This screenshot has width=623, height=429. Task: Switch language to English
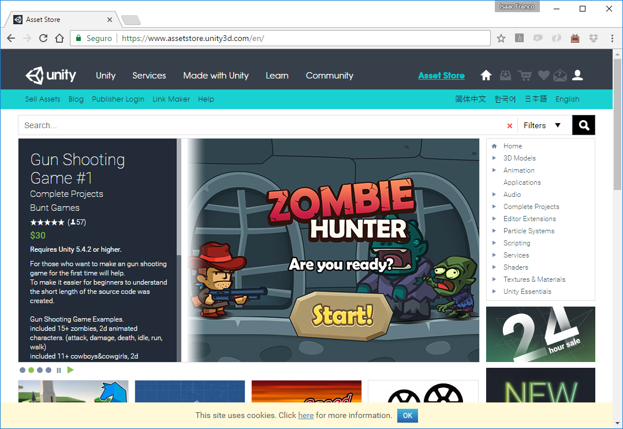(568, 99)
